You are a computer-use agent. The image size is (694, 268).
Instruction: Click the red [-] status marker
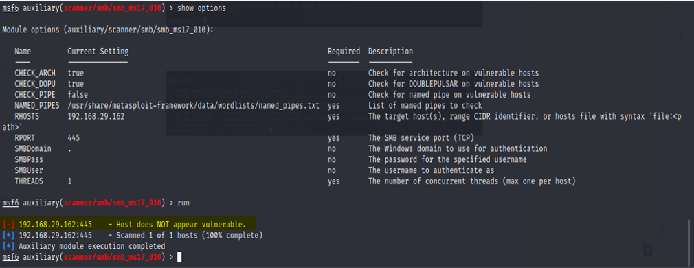(8, 225)
